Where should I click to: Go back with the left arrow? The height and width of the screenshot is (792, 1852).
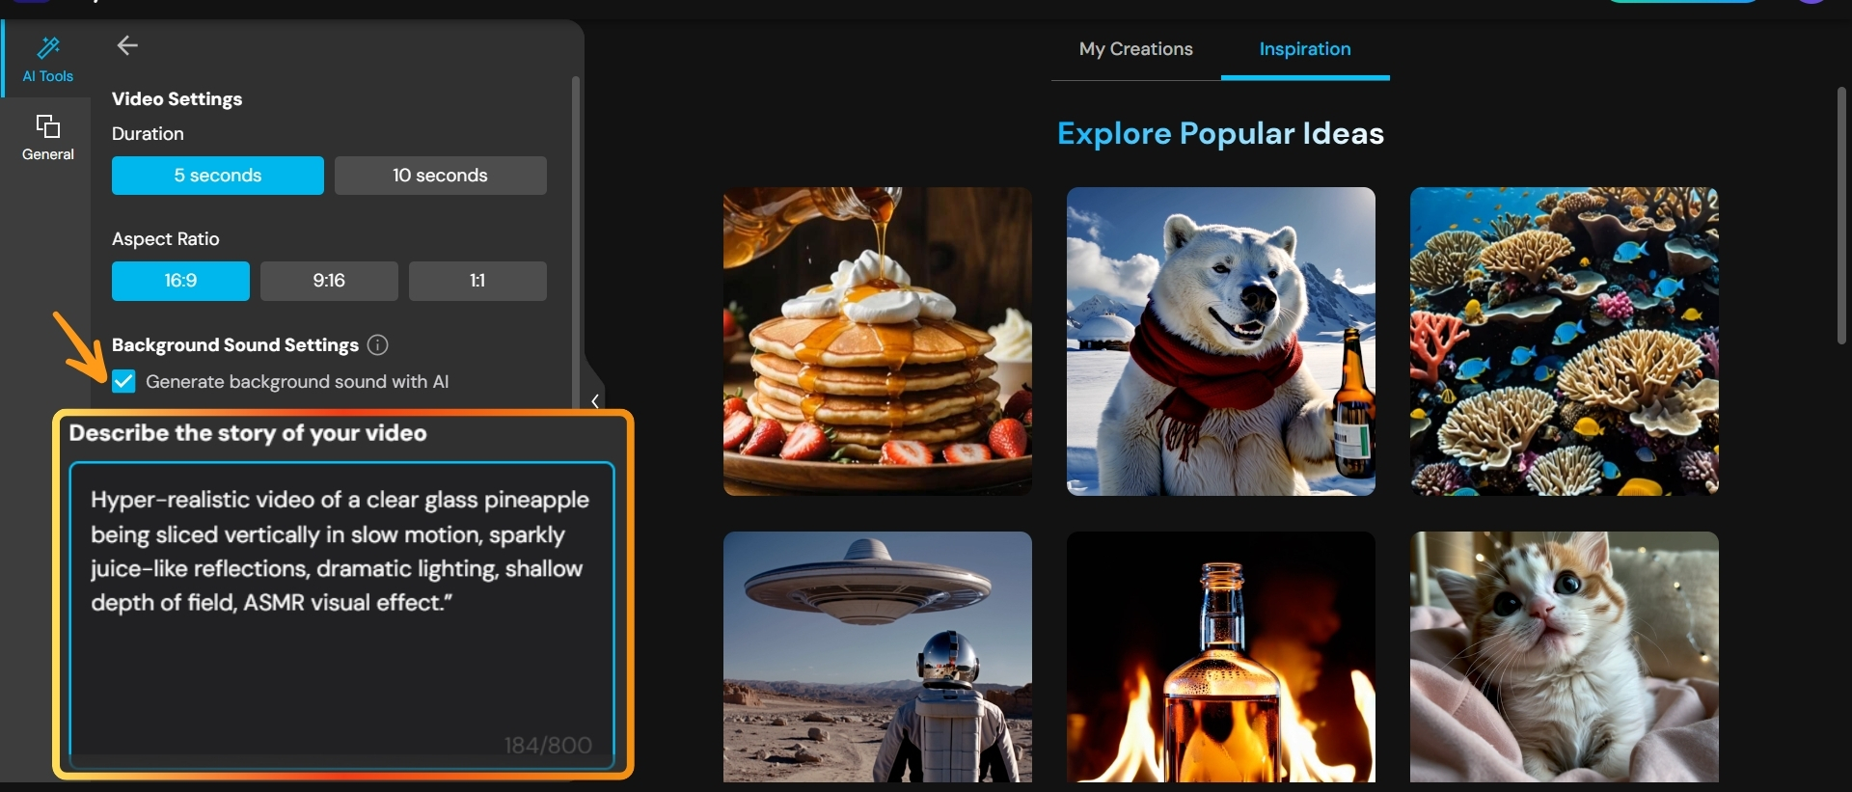tap(127, 45)
